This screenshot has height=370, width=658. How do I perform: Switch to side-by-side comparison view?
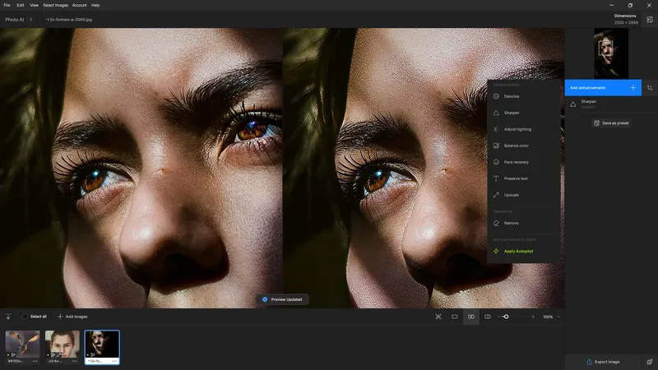pyautogui.click(x=470, y=317)
